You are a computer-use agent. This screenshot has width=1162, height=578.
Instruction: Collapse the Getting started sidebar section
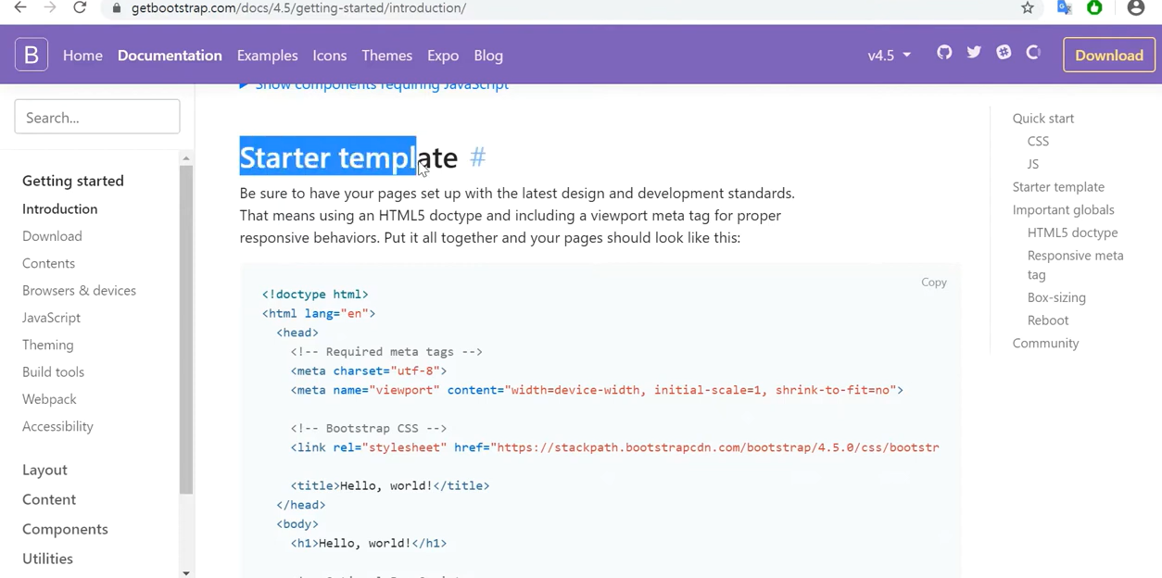click(73, 181)
